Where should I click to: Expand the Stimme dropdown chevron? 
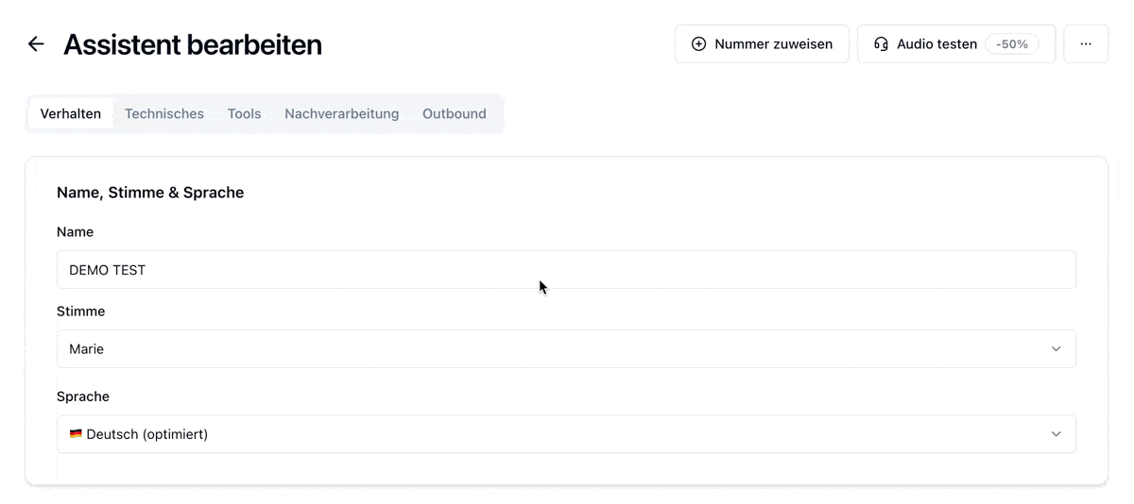pos(1057,349)
